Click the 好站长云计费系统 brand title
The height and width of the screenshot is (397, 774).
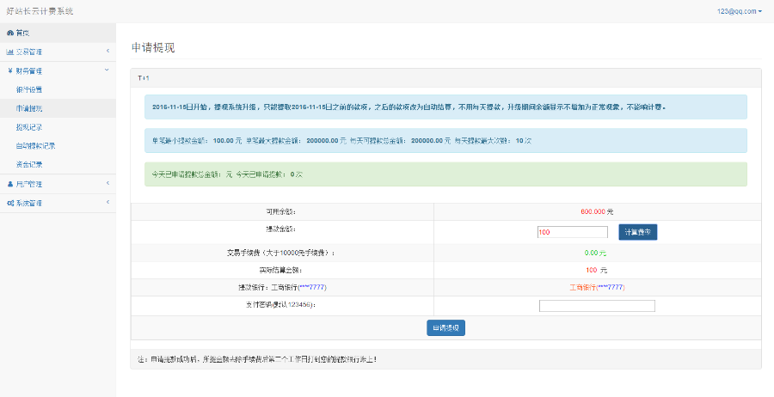click(40, 11)
